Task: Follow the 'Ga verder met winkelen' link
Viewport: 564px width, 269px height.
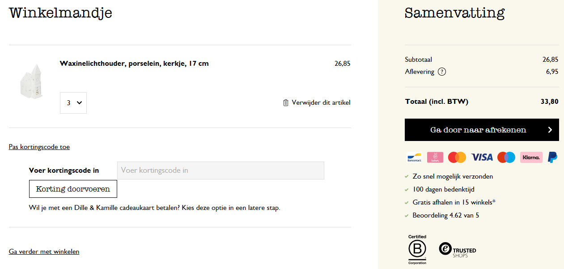Action: point(44,252)
